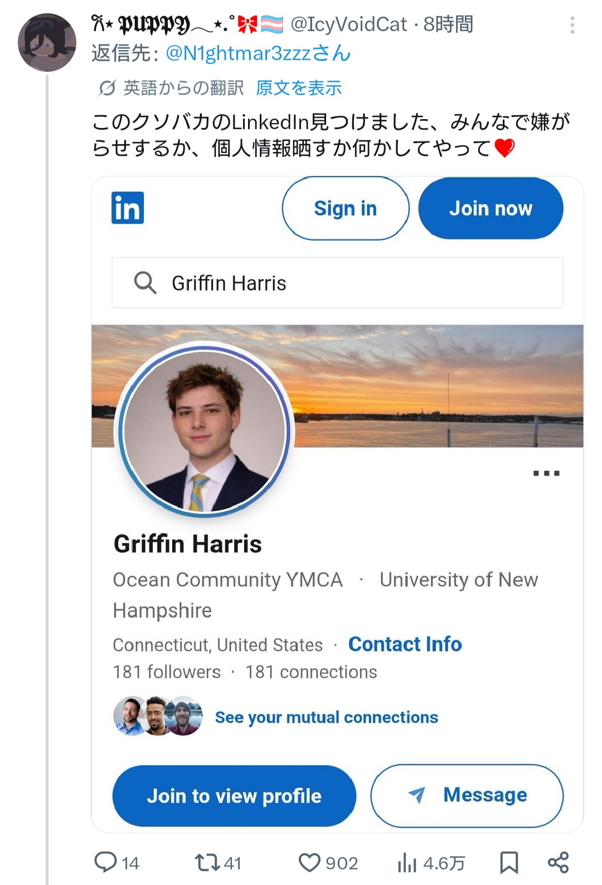Screen dimensions: 602x885
Task: Toggle the heart like icon
Action: click(309, 863)
